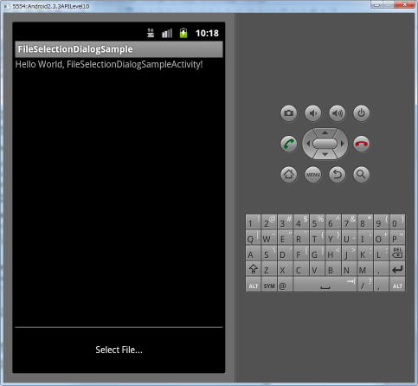
Task: Click the D-pad down arrow
Action: (x=325, y=154)
